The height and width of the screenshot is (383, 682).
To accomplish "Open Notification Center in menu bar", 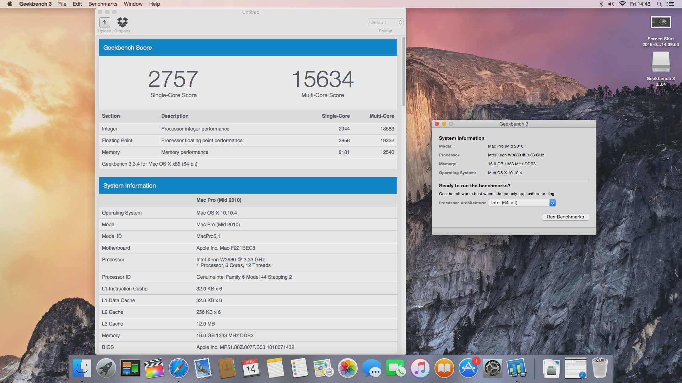I will coord(671,4).
